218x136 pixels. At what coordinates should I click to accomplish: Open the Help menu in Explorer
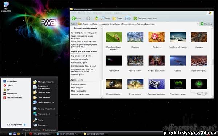pyautogui.click(x=118, y=13)
